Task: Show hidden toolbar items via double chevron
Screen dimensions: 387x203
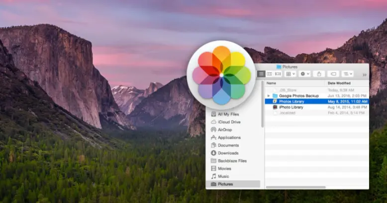Action: [x=364, y=75]
